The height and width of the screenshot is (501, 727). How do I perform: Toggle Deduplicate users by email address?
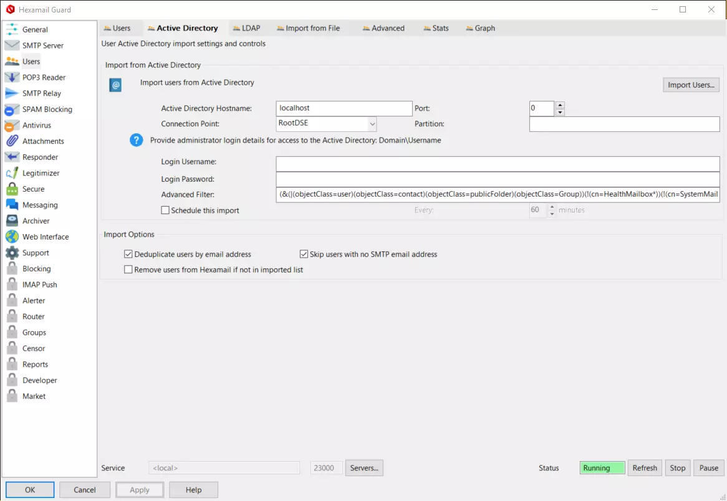[x=128, y=254]
